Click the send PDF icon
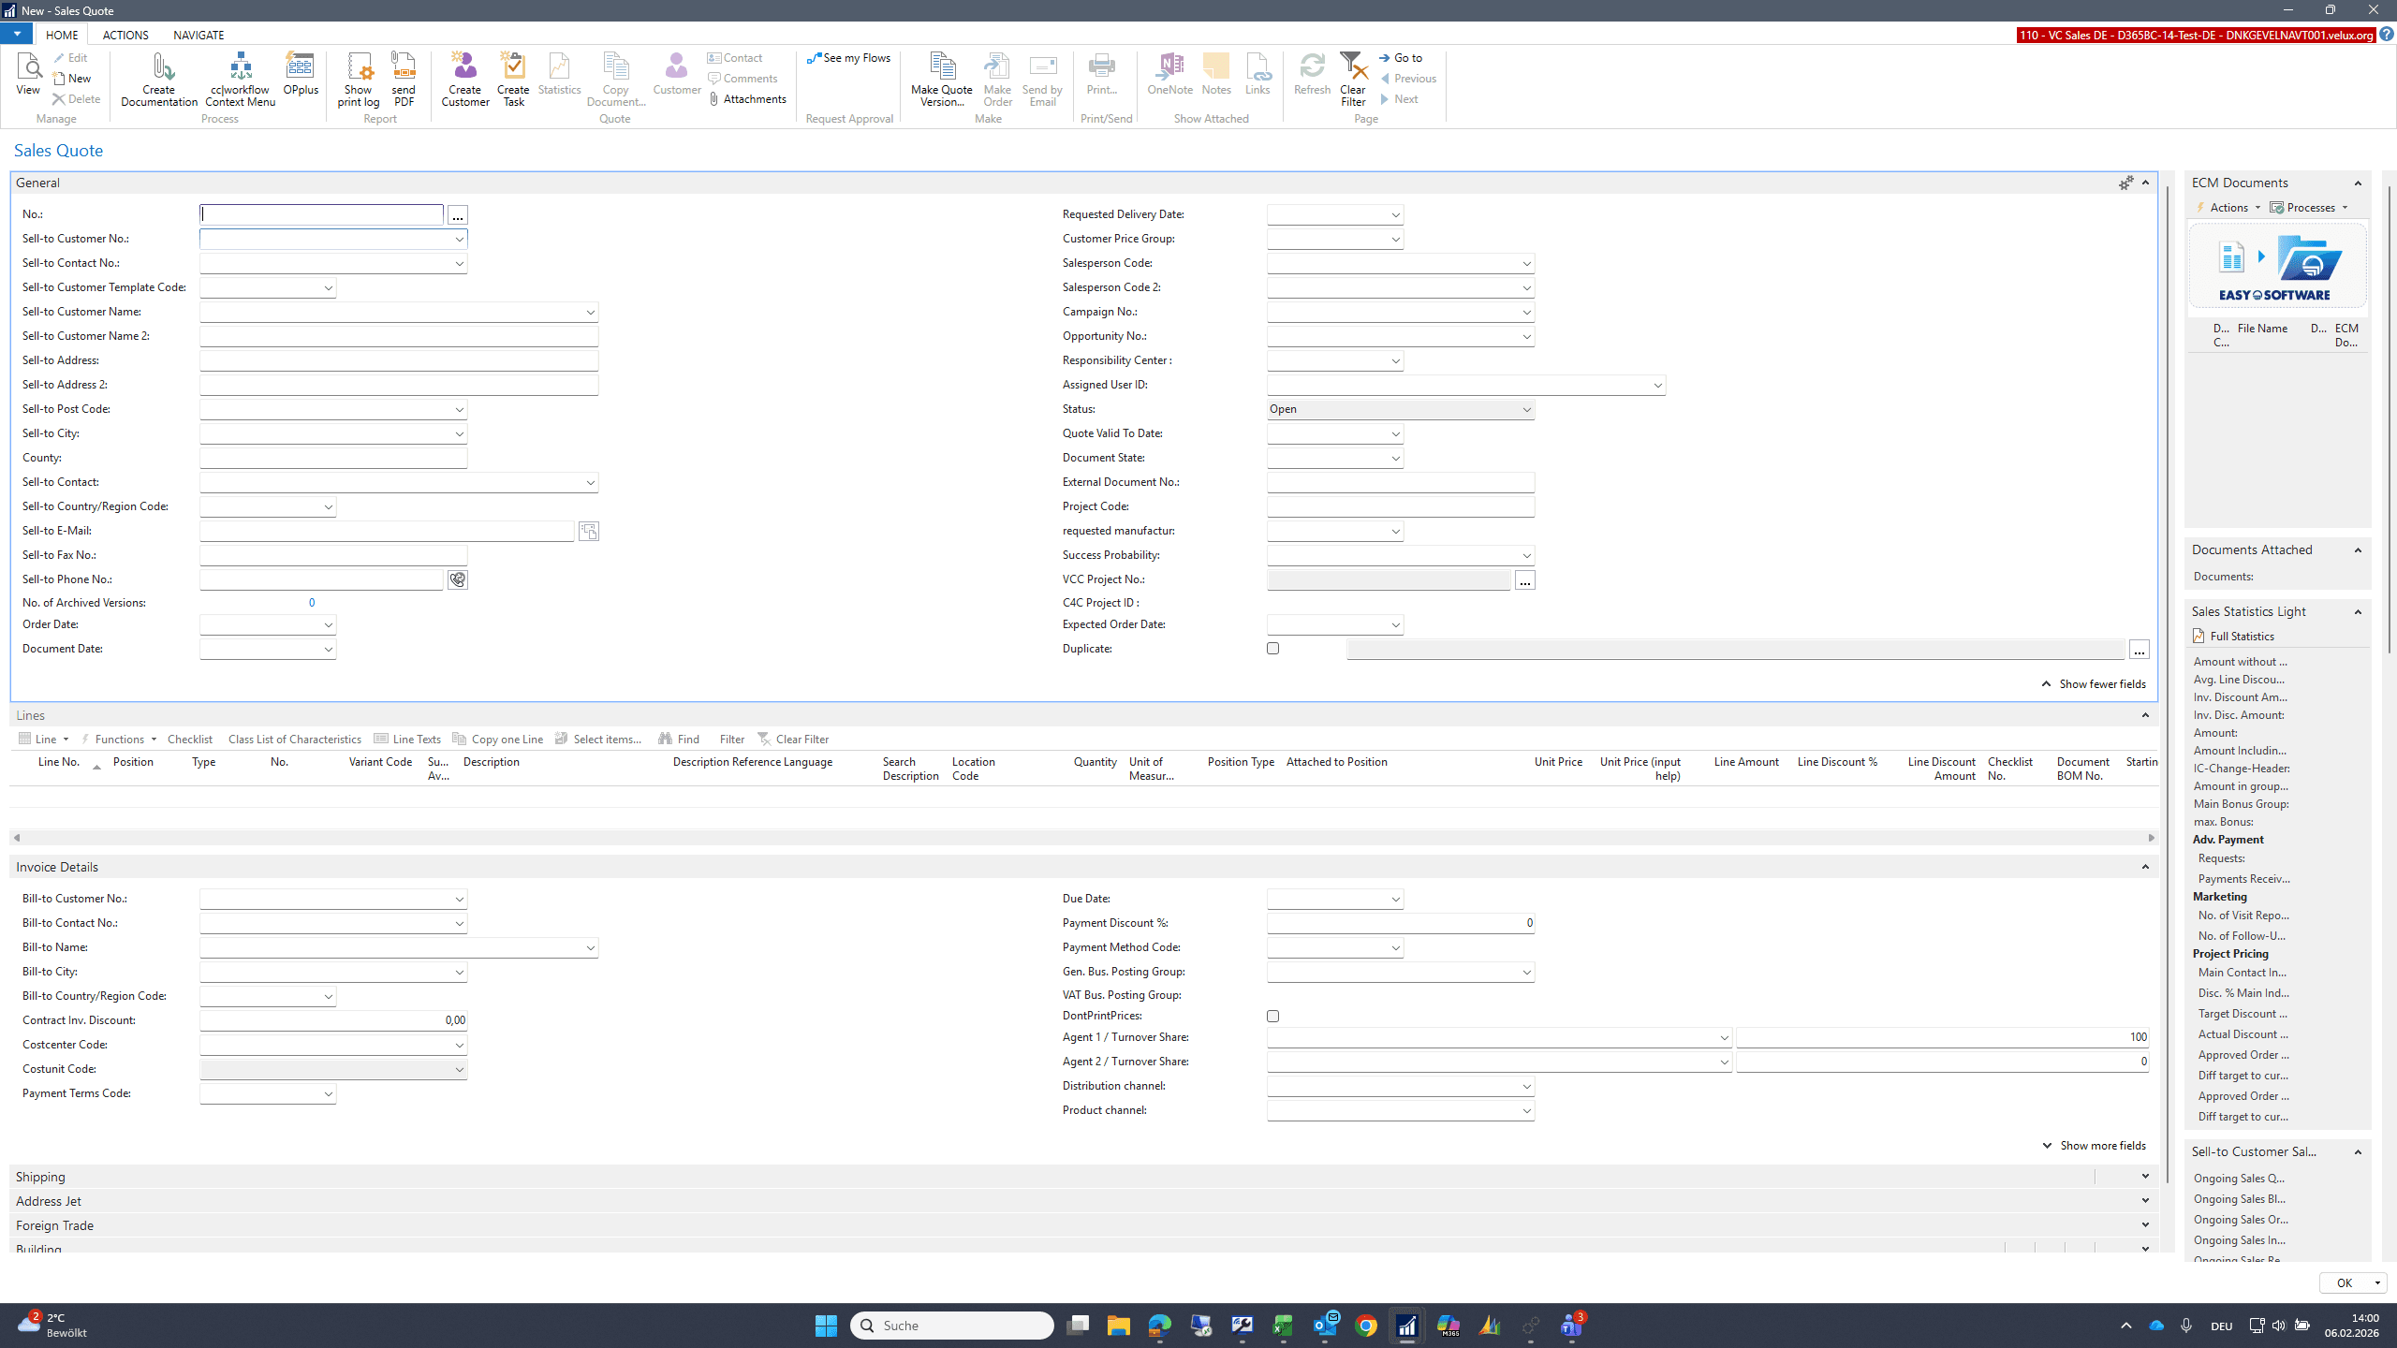Screen dimensions: 2397x1348 (404, 80)
